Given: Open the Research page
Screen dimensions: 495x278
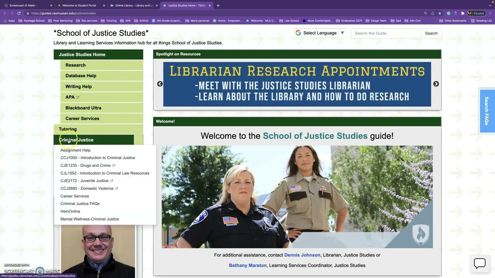Looking at the screenshot, I should pyautogui.click(x=101, y=65).
